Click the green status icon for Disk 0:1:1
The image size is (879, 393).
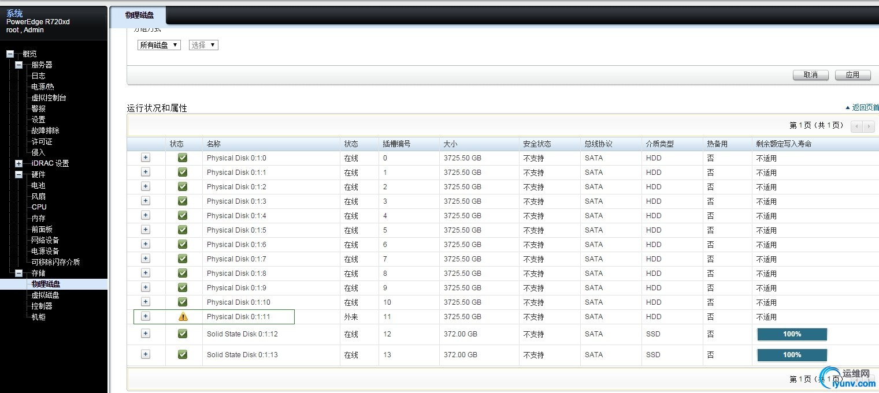183,172
